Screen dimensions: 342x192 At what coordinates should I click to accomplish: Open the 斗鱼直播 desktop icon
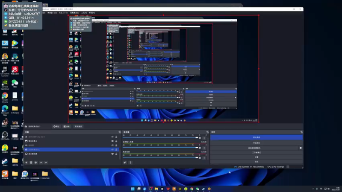tap(5, 175)
